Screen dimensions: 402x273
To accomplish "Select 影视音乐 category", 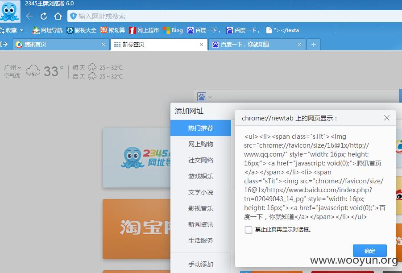I will click(200, 208).
